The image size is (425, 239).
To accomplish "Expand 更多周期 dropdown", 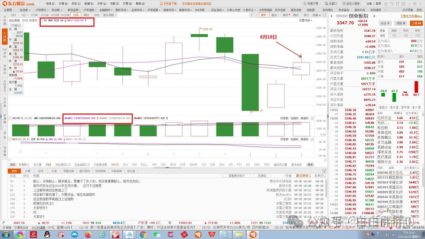I will (109, 15).
